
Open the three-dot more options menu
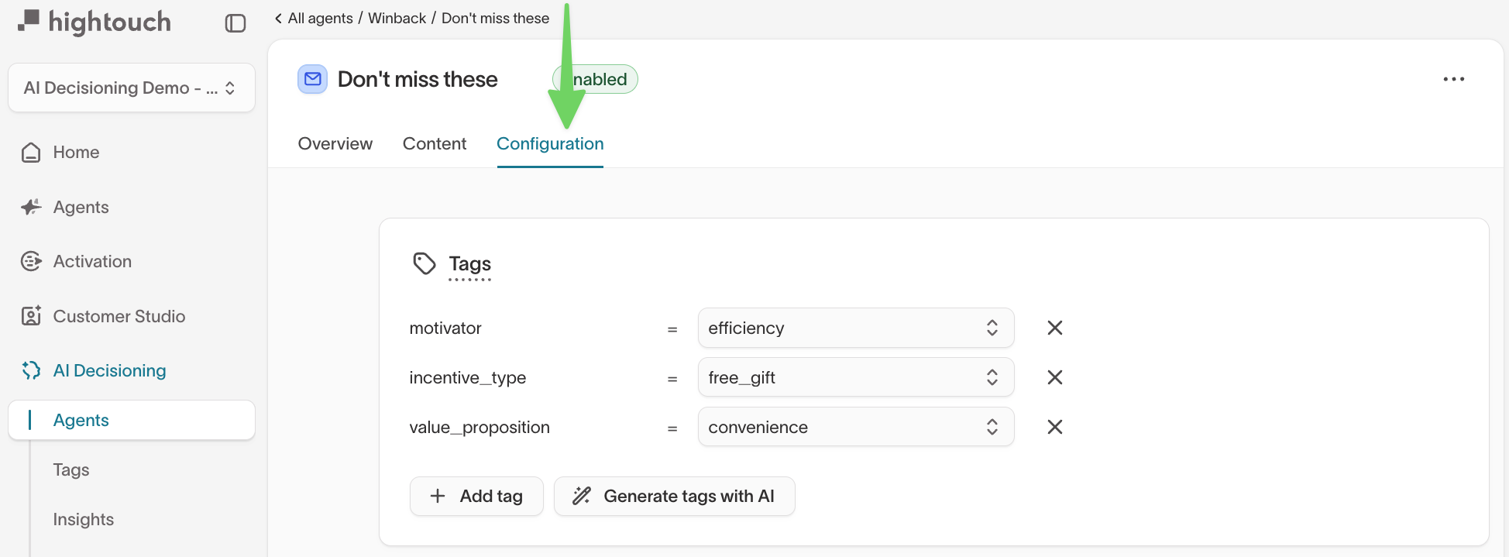[x=1453, y=79]
